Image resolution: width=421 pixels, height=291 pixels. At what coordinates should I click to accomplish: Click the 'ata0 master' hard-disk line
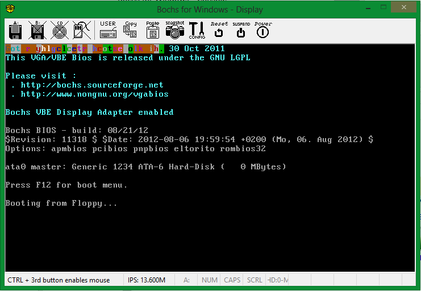click(x=146, y=167)
